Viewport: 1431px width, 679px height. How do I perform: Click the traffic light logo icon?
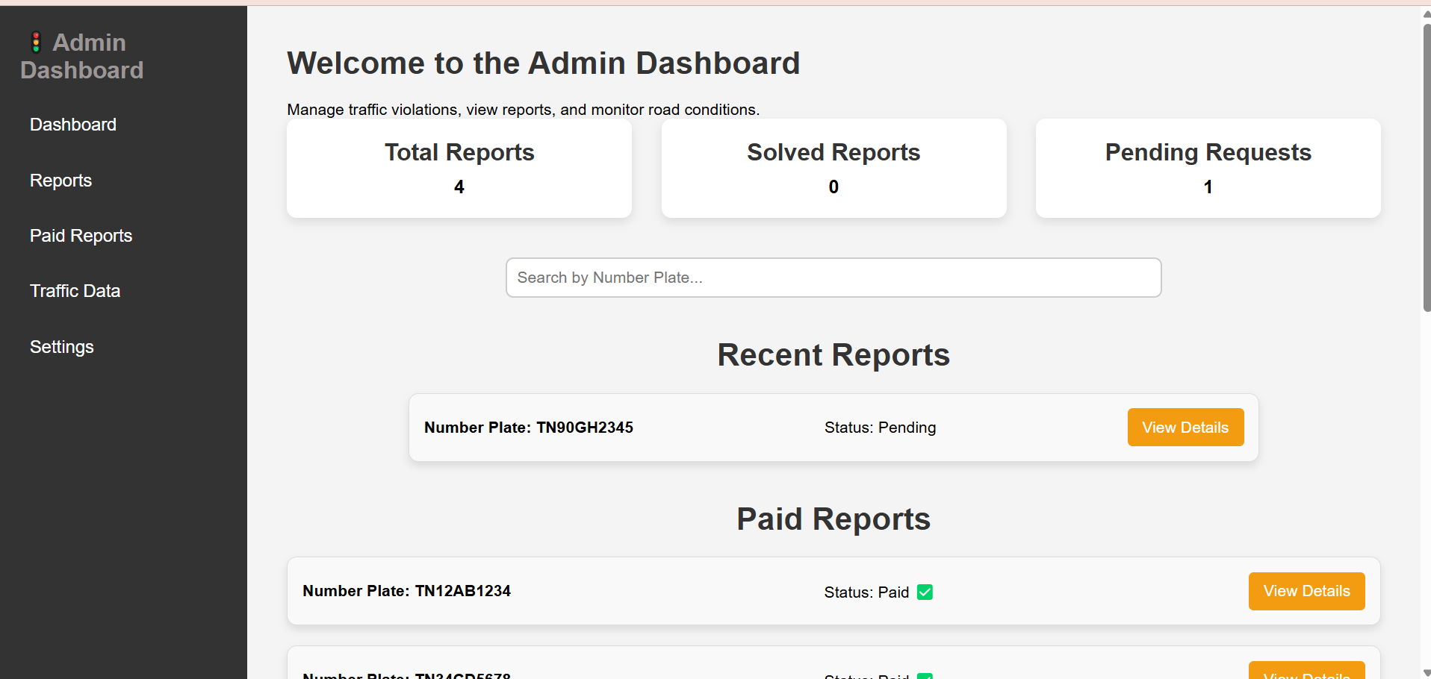coord(35,43)
